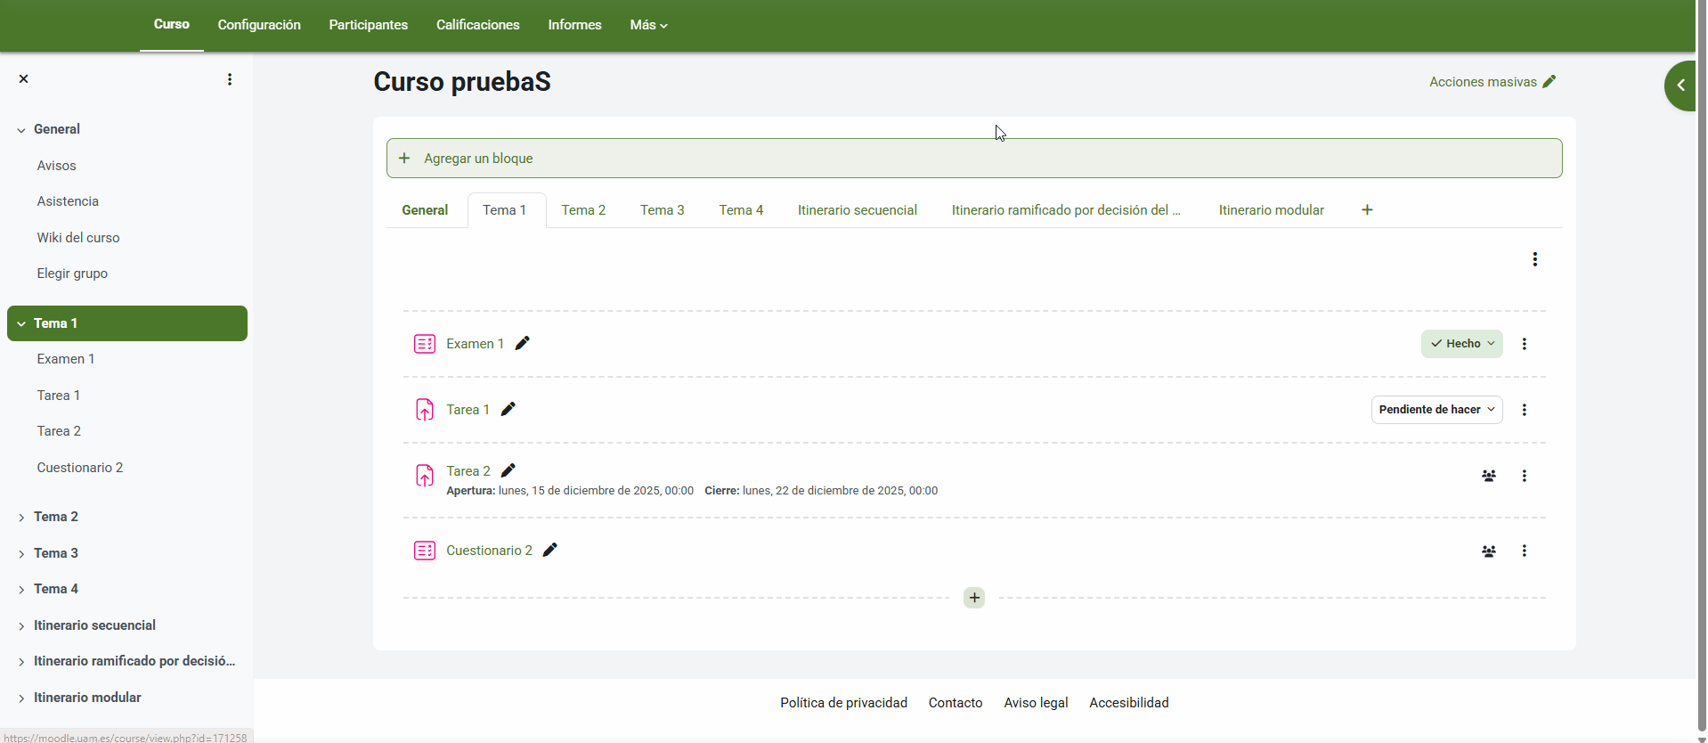Select Avisos in the course index
This screenshot has width=1708, height=743.
click(x=56, y=166)
